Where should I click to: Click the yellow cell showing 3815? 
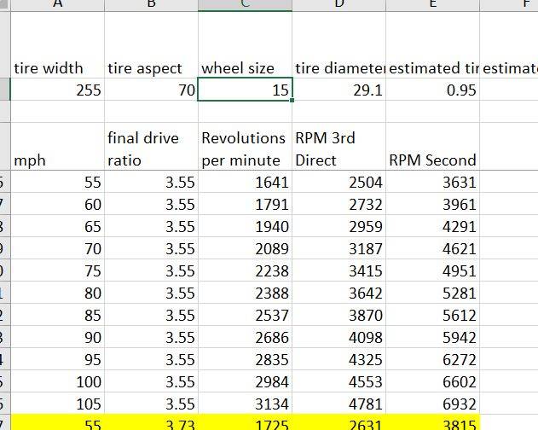point(432,423)
